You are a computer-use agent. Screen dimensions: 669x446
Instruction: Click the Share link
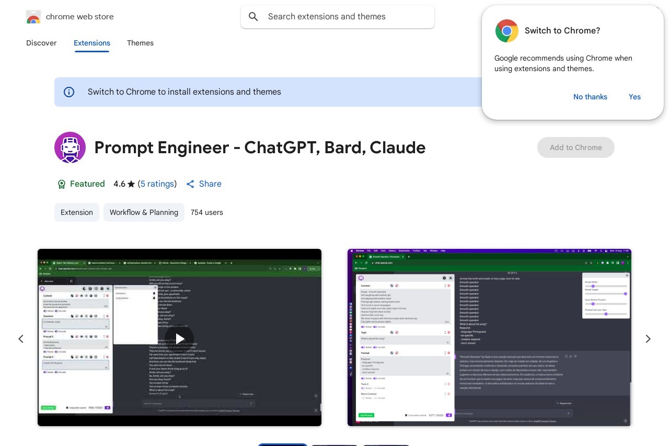click(210, 184)
